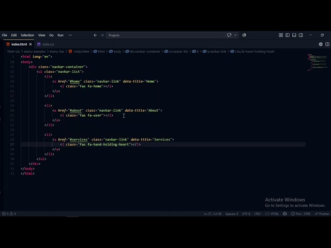The image size is (331, 248).
Task: Select menu-exemples in the breadcrumb
Action: click(x=35, y=52)
